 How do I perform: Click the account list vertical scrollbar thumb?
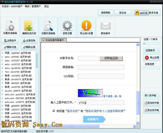(x=37, y=60)
